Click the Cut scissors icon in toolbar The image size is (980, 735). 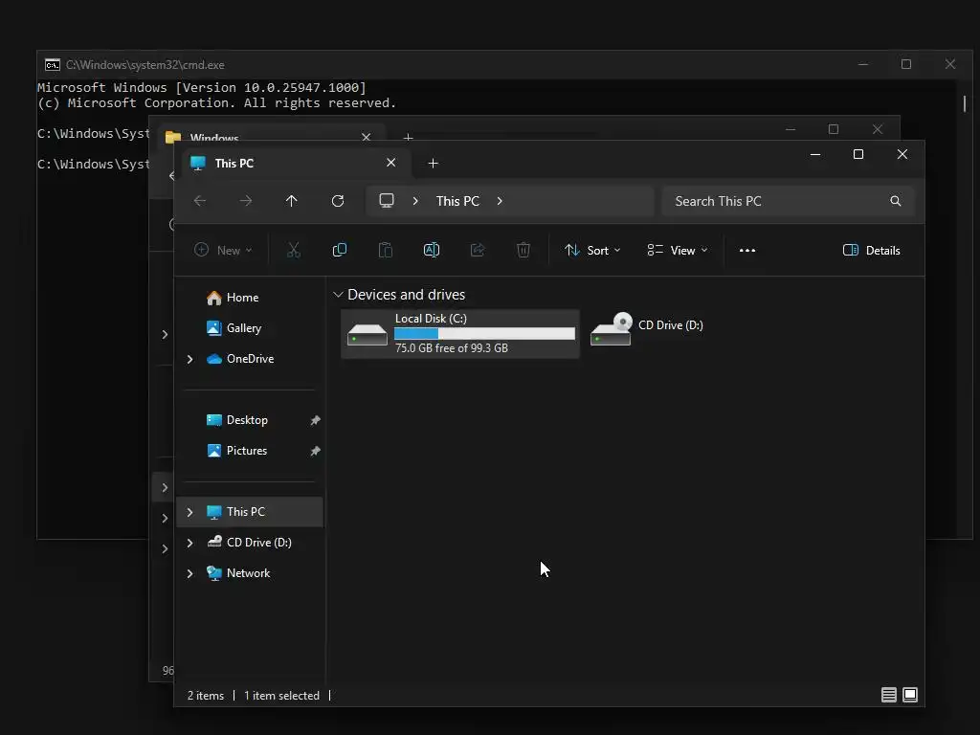[293, 250]
